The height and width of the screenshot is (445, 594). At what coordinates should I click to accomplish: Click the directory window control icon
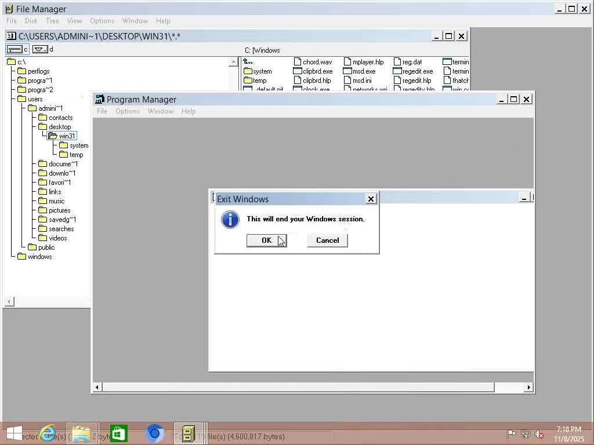tap(12, 37)
